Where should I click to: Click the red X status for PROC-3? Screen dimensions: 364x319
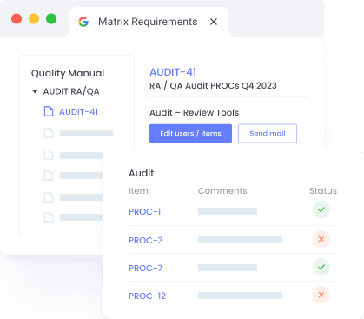pyautogui.click(x=321, y=239)
